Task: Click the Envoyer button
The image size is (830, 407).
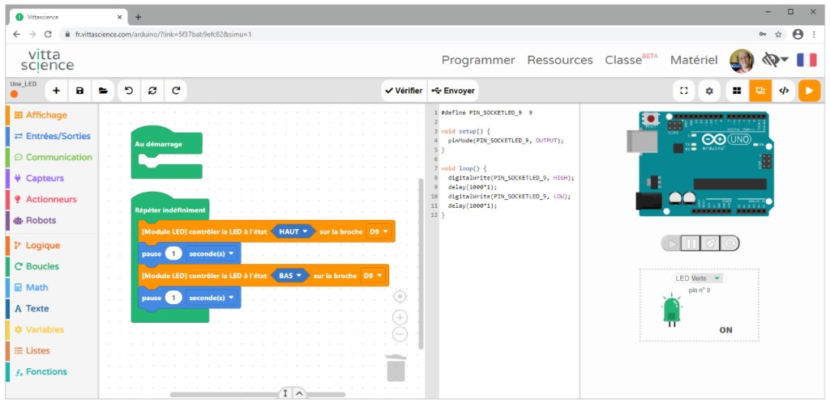Action: point(454,91)
